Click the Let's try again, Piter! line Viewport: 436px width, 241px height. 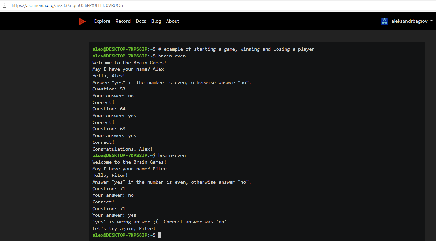point(123,228)
